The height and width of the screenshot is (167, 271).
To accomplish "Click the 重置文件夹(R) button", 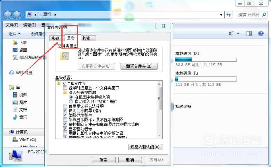I will [139, 66].
